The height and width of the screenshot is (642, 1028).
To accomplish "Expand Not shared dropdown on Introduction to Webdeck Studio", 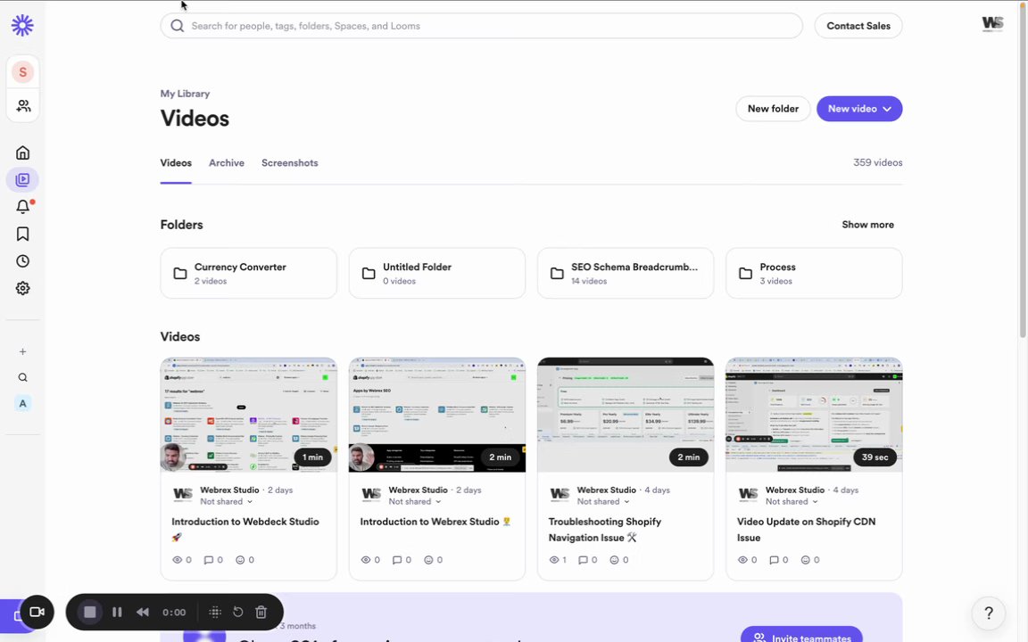I will pyautogui.click(x=227, y=502).
